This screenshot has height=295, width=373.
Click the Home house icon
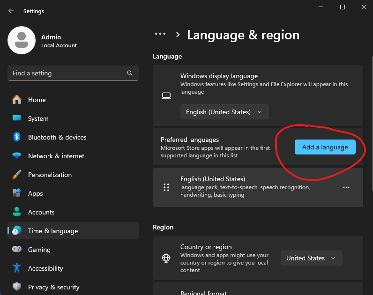click(17, 99)
